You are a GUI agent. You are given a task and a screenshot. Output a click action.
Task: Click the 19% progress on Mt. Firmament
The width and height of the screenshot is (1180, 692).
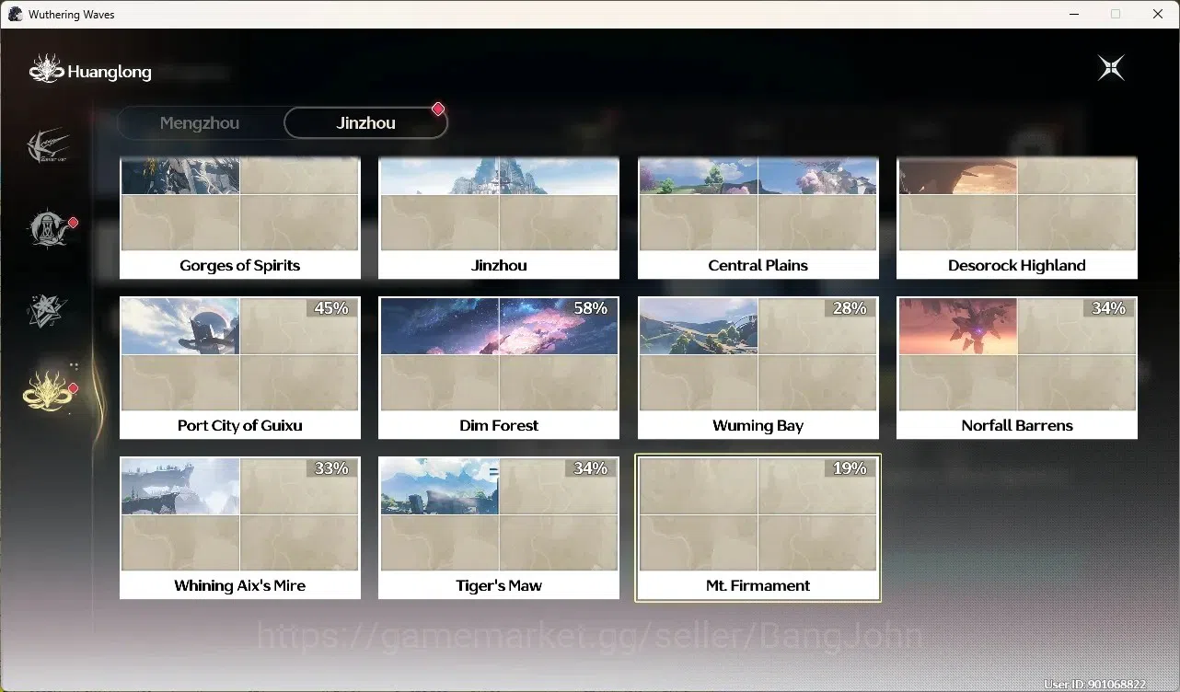pyautogui.click(x=850, y=468)
